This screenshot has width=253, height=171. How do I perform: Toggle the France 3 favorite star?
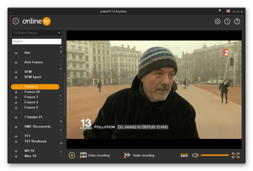[x=16, y=97]
